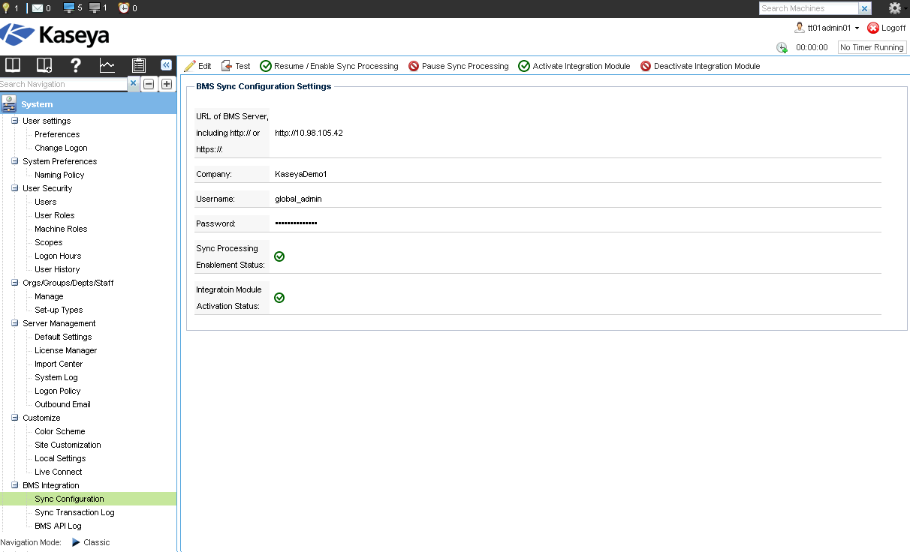This screenshot has height=552, width=910.
Task: Click the global_admin username value
Action: tap(298, 199)
